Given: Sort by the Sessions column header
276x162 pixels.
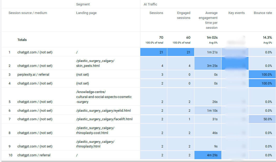Looking at the screenshot, I should 156,13.
